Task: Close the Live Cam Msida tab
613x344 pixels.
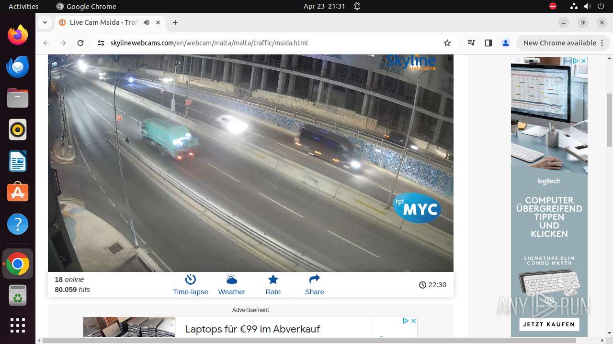Action: tap(159, 22)
